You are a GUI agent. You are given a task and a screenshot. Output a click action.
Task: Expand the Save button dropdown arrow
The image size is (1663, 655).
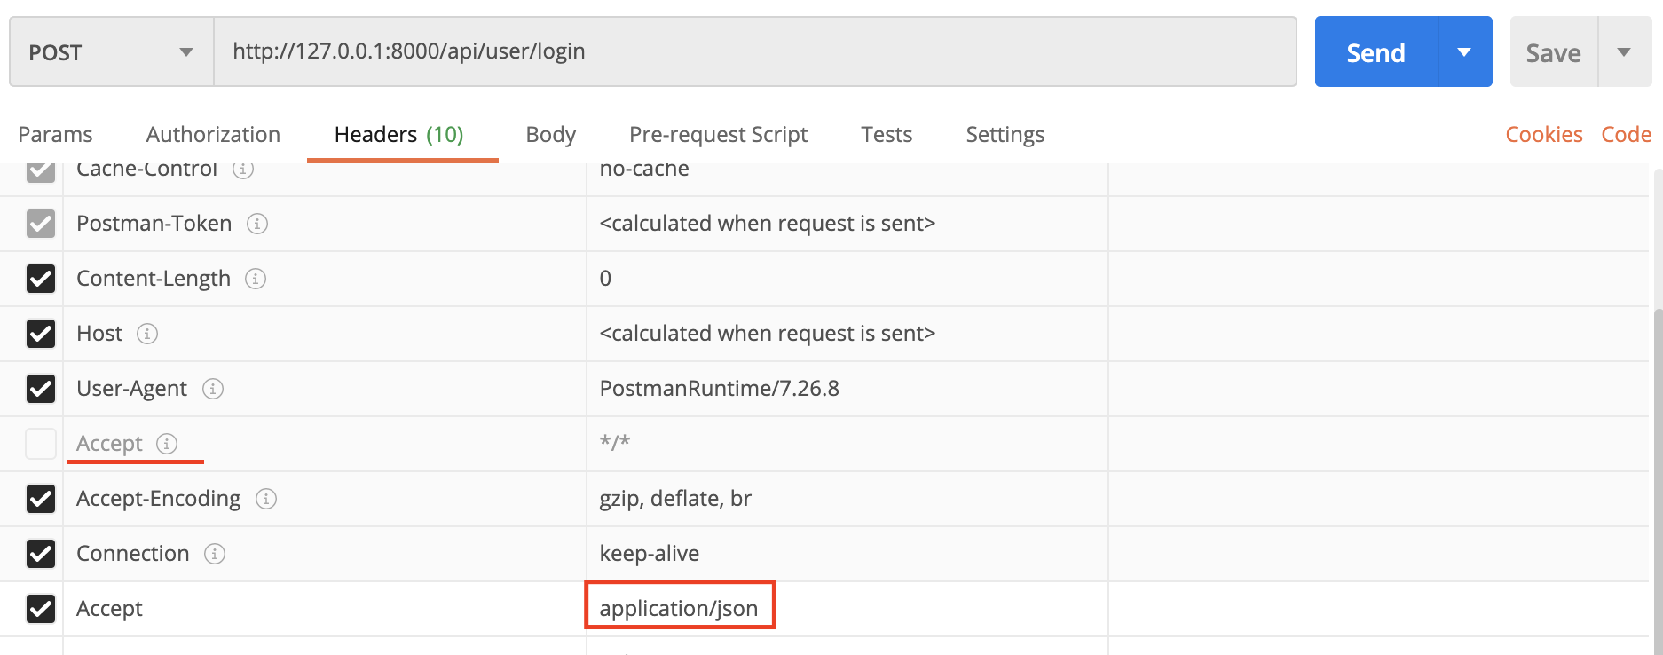point(1625,52)
